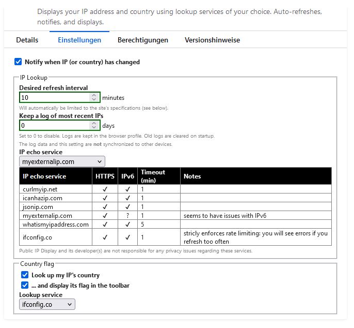Screen dimensions: 354x328
Task: Click whatismyipaddress.com in the table
Action: (56, 225)
